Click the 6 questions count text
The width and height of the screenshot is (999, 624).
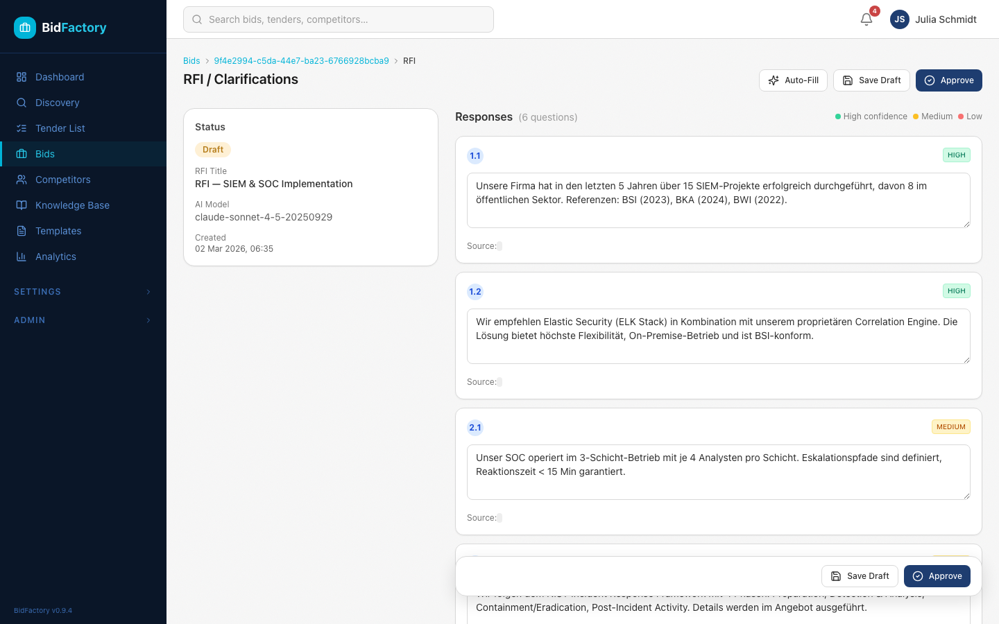(x=548, y=117)
